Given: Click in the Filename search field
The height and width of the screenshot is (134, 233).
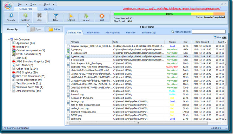Looking at the screenshot, I should pyautogui.click(x=209, y=32).
